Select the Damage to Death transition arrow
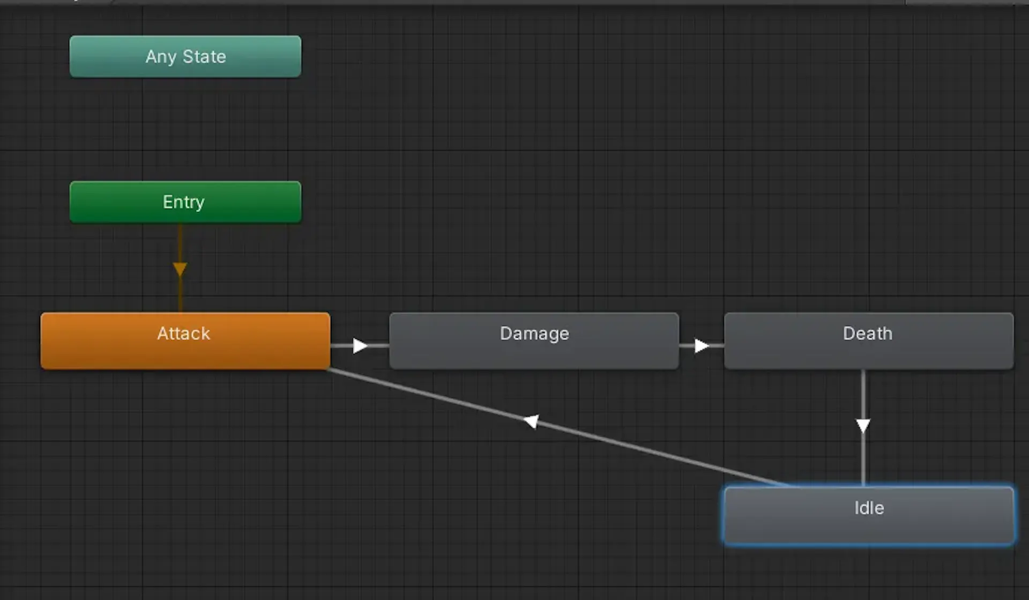The image size is (1029, 600). coord(702,346)
